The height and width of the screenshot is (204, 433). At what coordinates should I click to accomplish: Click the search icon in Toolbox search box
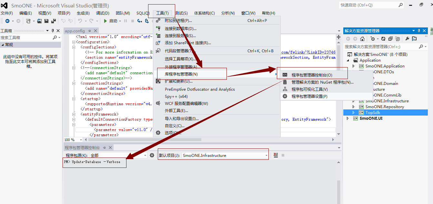pos(55,38)
